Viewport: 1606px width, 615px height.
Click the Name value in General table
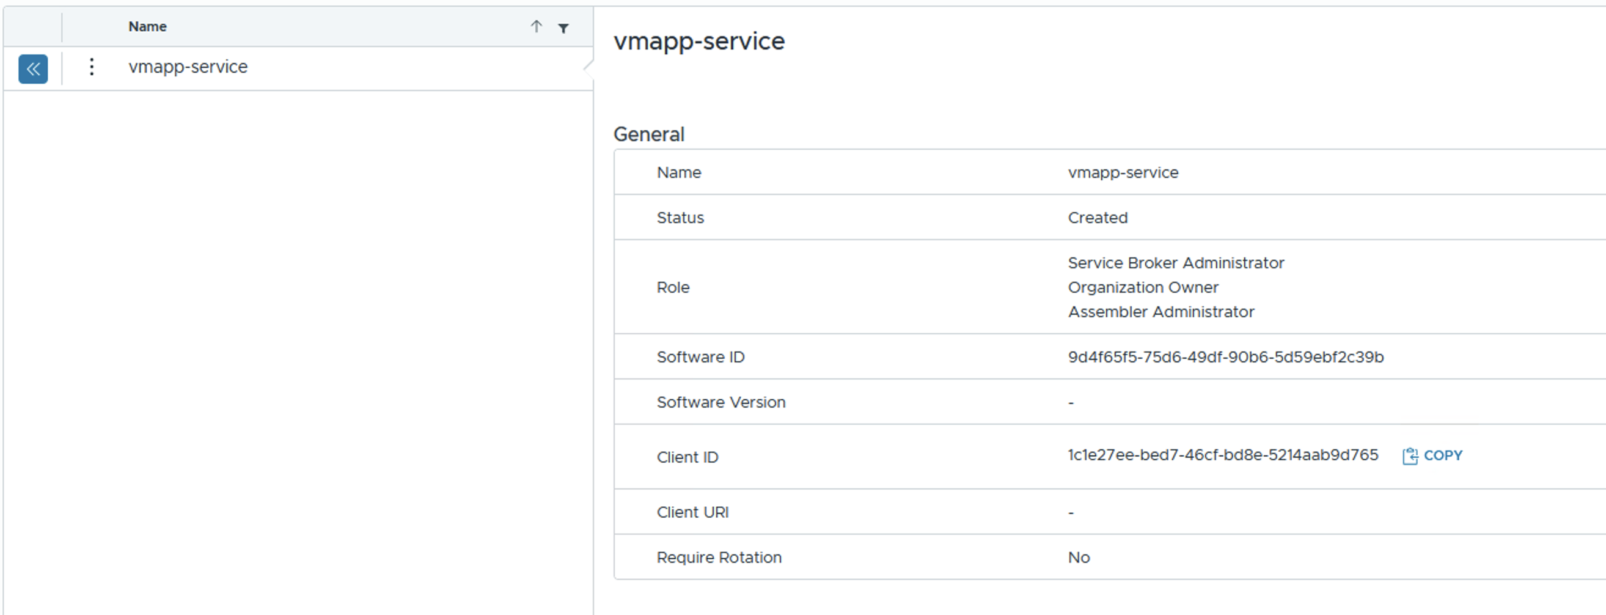1123,172
